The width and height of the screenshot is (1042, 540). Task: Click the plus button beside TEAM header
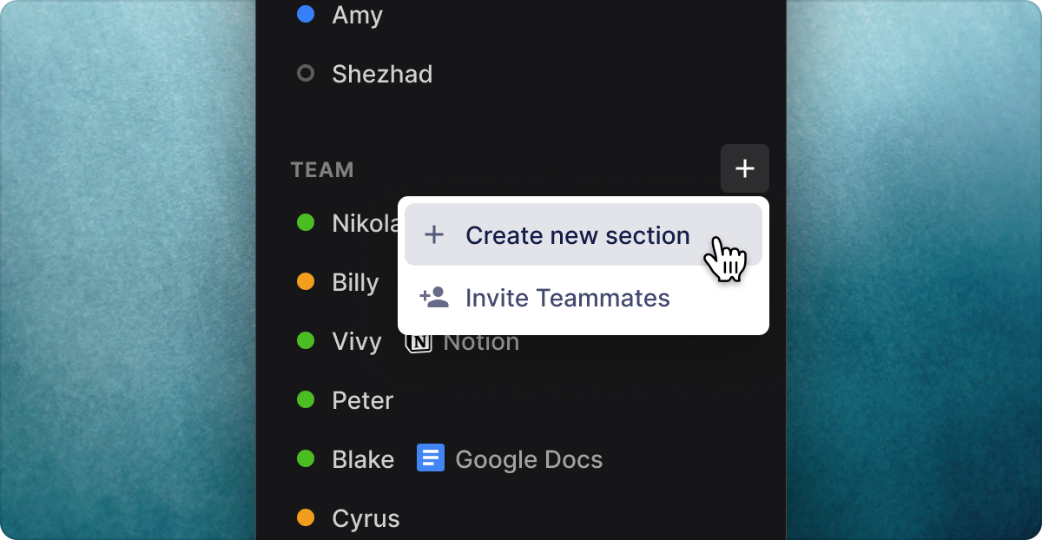(x=744, y=168)
